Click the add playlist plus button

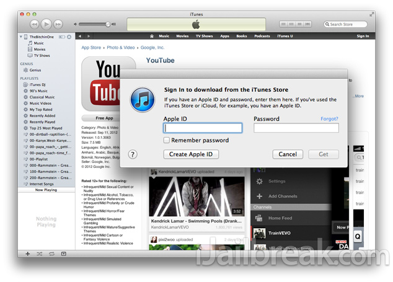coord(27,253)
